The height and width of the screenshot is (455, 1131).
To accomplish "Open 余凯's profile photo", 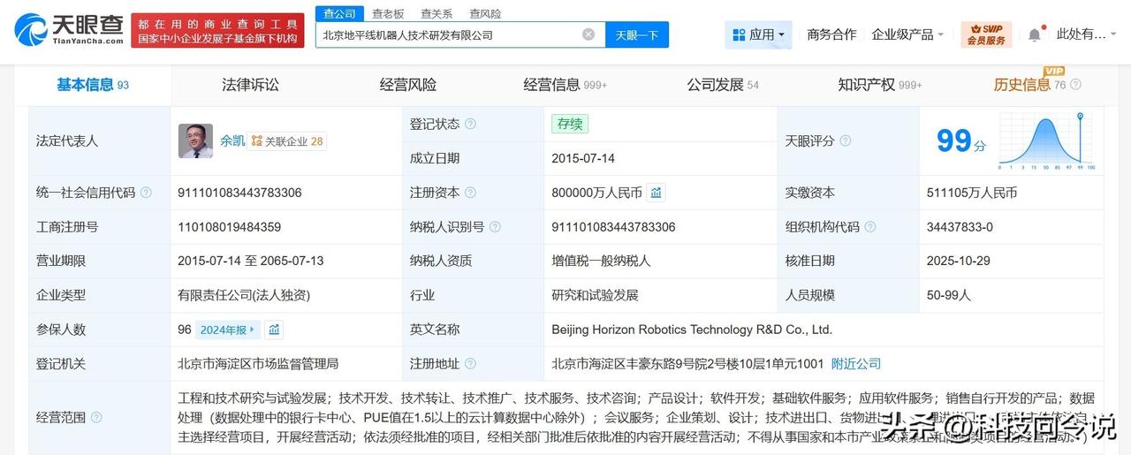I will [195, 140].
